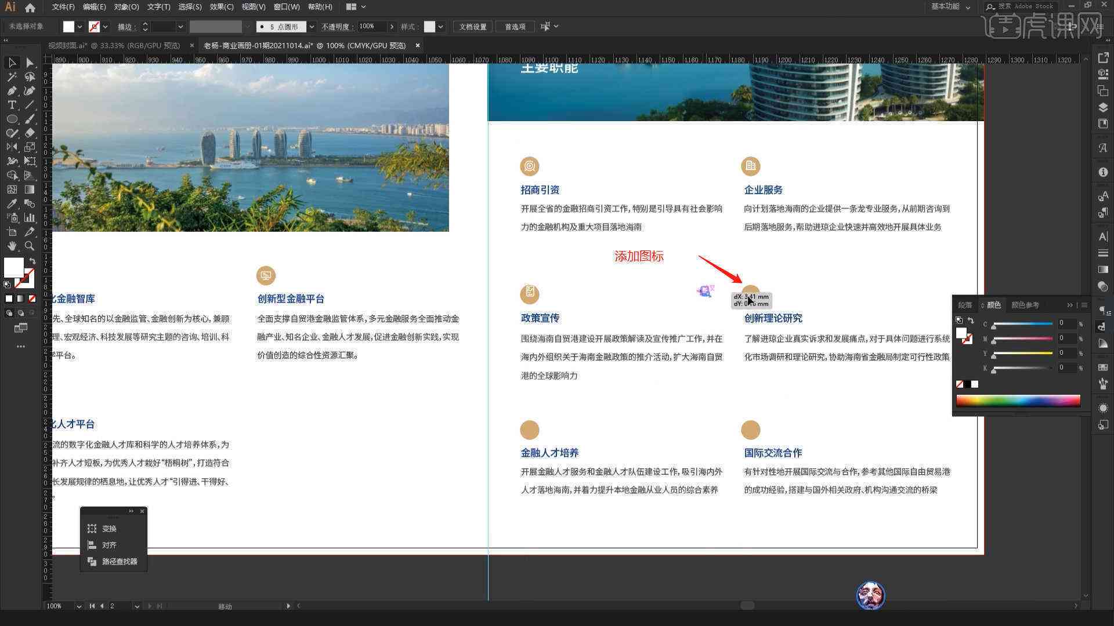1114x626 pixels.
Task: Select the Lasso tool
Action: pyautogui.click(x=30, y=77)
